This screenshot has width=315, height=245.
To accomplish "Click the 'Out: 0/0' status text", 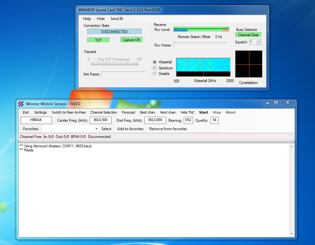I will (x=62, y=137).
